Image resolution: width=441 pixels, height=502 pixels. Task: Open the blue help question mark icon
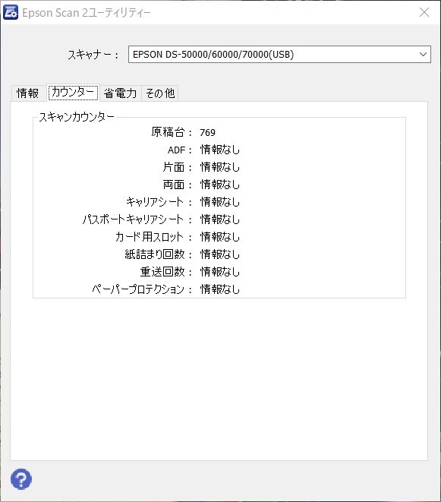pyautogui.click(x=21, y=479)
